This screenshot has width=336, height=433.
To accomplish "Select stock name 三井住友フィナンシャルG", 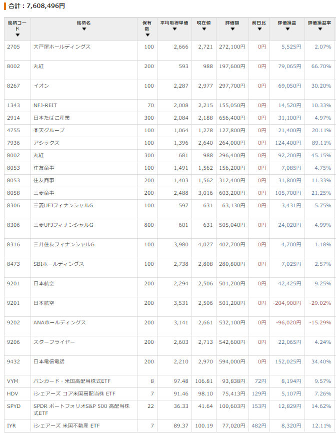I will [x=64, y=244].
